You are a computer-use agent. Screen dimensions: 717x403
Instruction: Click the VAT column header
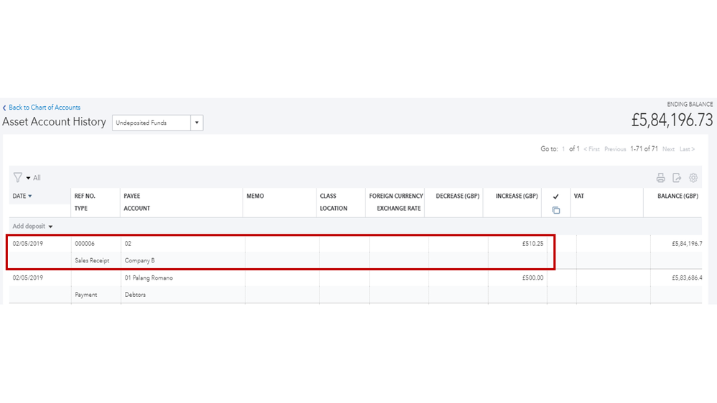579,196
